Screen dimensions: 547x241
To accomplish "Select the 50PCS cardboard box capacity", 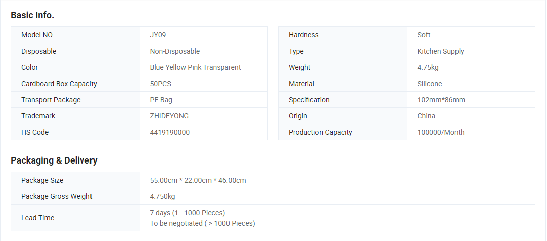I will [x=161, y=84].
